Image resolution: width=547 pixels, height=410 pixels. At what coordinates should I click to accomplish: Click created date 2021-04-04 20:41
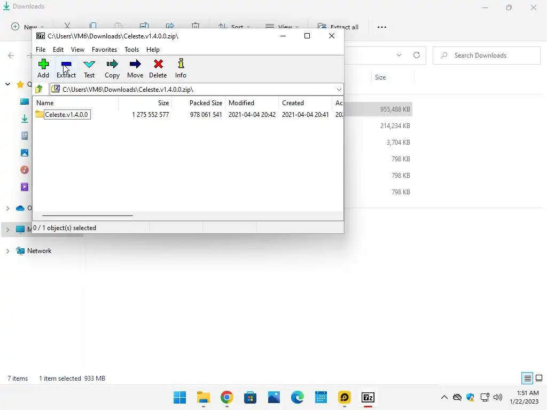[305, 115]
